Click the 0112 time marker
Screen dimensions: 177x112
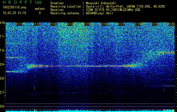point(36,24)
